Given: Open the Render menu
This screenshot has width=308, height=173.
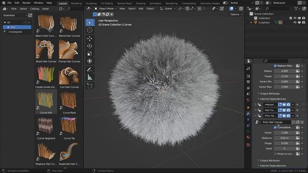Looking at the screenshot, I should 26,3.
